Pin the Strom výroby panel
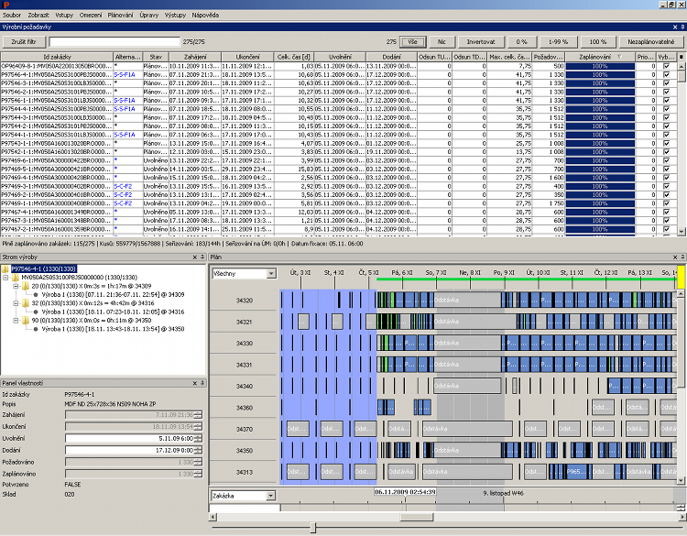 202,257
